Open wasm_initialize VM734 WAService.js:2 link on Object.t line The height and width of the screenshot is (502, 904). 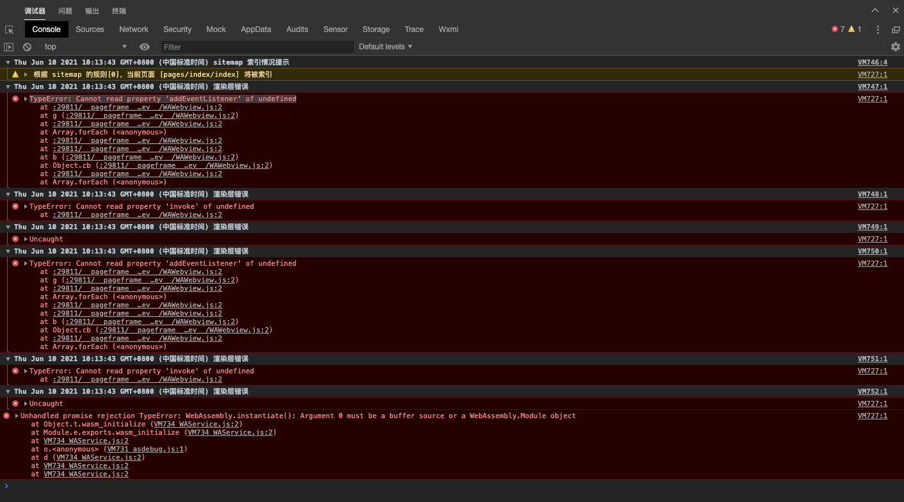[196, 424]
